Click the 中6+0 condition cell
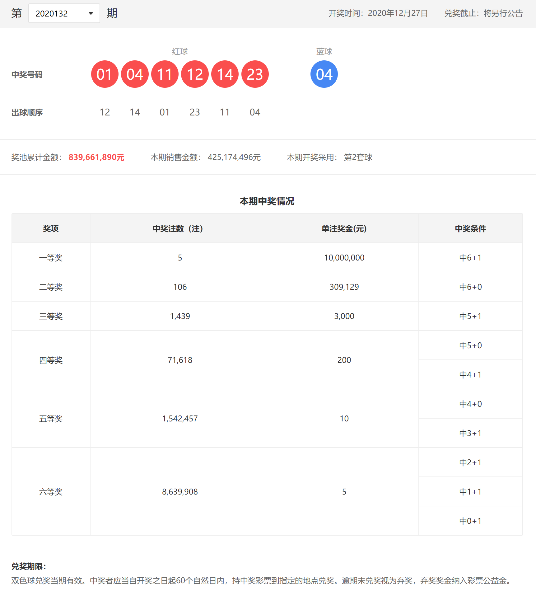The height and width of the screenshot is (596, 536). [470, 287]
